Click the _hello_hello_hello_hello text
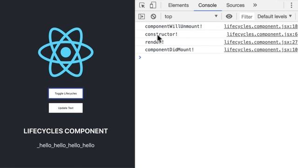 pos(66,145)
